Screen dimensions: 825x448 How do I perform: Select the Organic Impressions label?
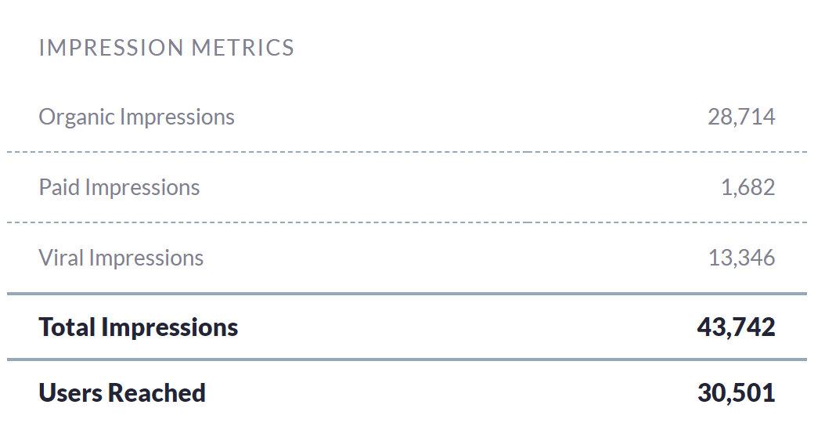pyautogui.click(x=136, y=117)
